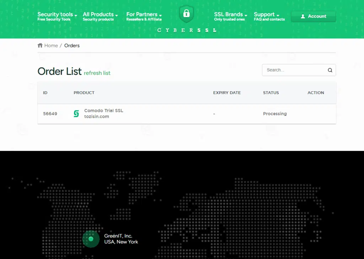Image resolution: width=364 pixels, height=259 pixels.
Task: Open the Support menu
Action: tap(269, 16)
